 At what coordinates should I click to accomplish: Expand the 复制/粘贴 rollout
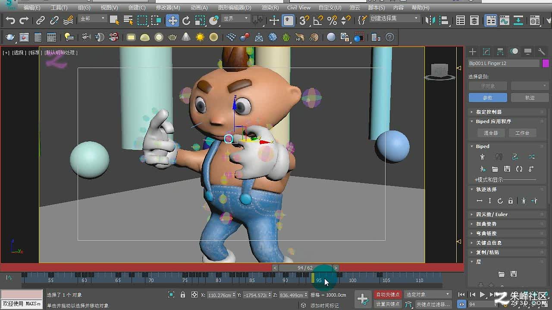tap(507, 252)
